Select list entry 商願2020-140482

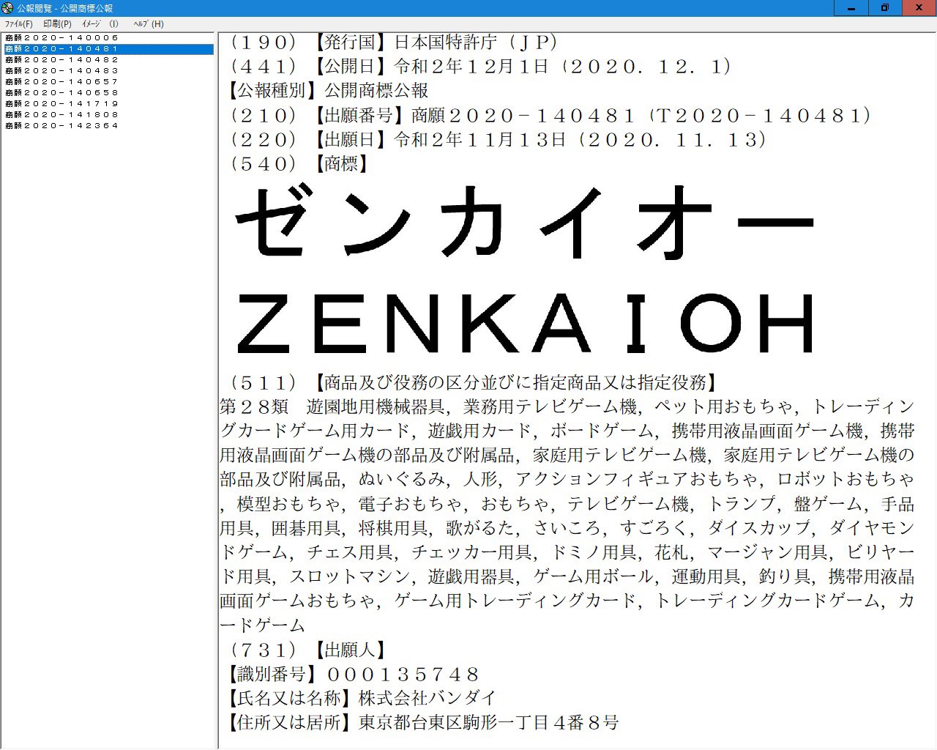tap(61, 60)
